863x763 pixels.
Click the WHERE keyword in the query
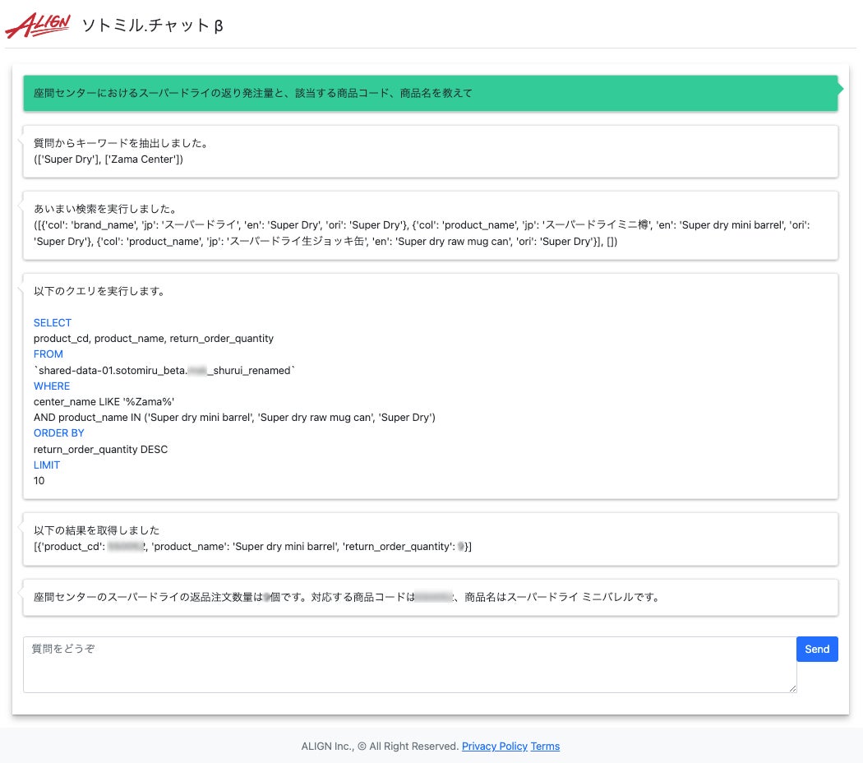(52, 386)
